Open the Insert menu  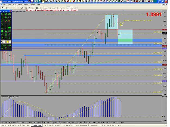pyautogui.click(x=14, y=5)
